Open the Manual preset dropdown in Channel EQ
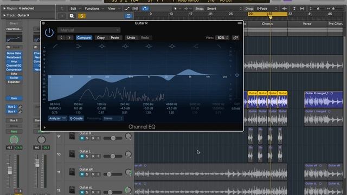The height and width of the screenshot is (195, 347). 89,30
